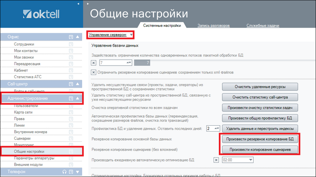Click help icon next to Сотрудники
The height and width of the screenshot is (177, 316).
(x=71, y=45)
